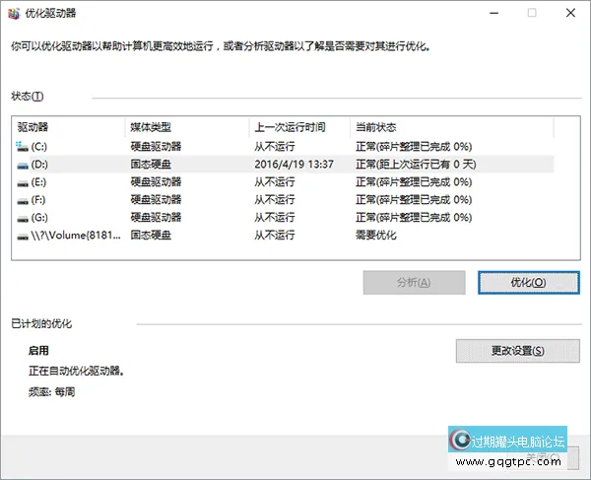Select the (F:) drive label
The image size is (591, 480).
pyautogui.click(x=38, y=200)
